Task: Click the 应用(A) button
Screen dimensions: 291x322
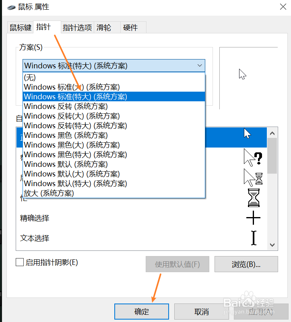Action: 261,312
